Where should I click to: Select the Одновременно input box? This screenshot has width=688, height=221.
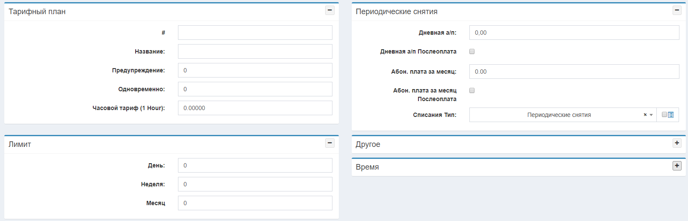[x=255, y=89]
